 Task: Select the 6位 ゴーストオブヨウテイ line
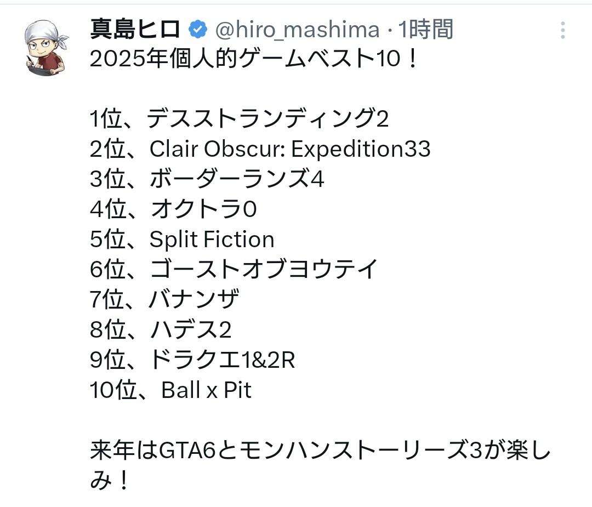tap(234, 270)
